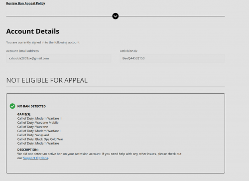Click the Activision ID field

pos(172,58)
